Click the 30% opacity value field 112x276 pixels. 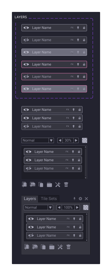(68, 140)
